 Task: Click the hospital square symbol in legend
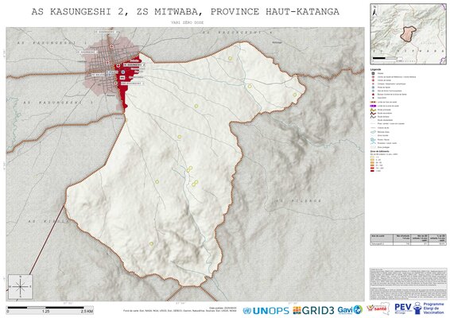(x=373, y=73)
